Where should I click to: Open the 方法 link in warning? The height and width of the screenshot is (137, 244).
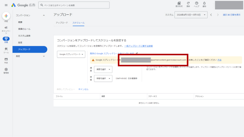click(x=219, y=60)
